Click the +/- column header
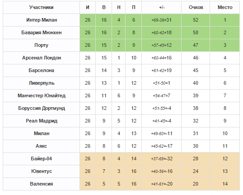 pyautogui.click(x=162, y=7)
